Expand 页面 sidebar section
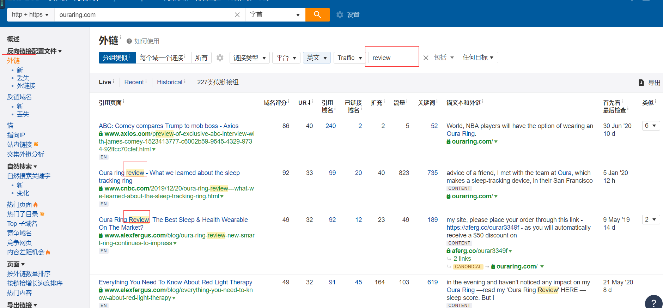Viewport: 663px width, 308px height. coord(16,264)
